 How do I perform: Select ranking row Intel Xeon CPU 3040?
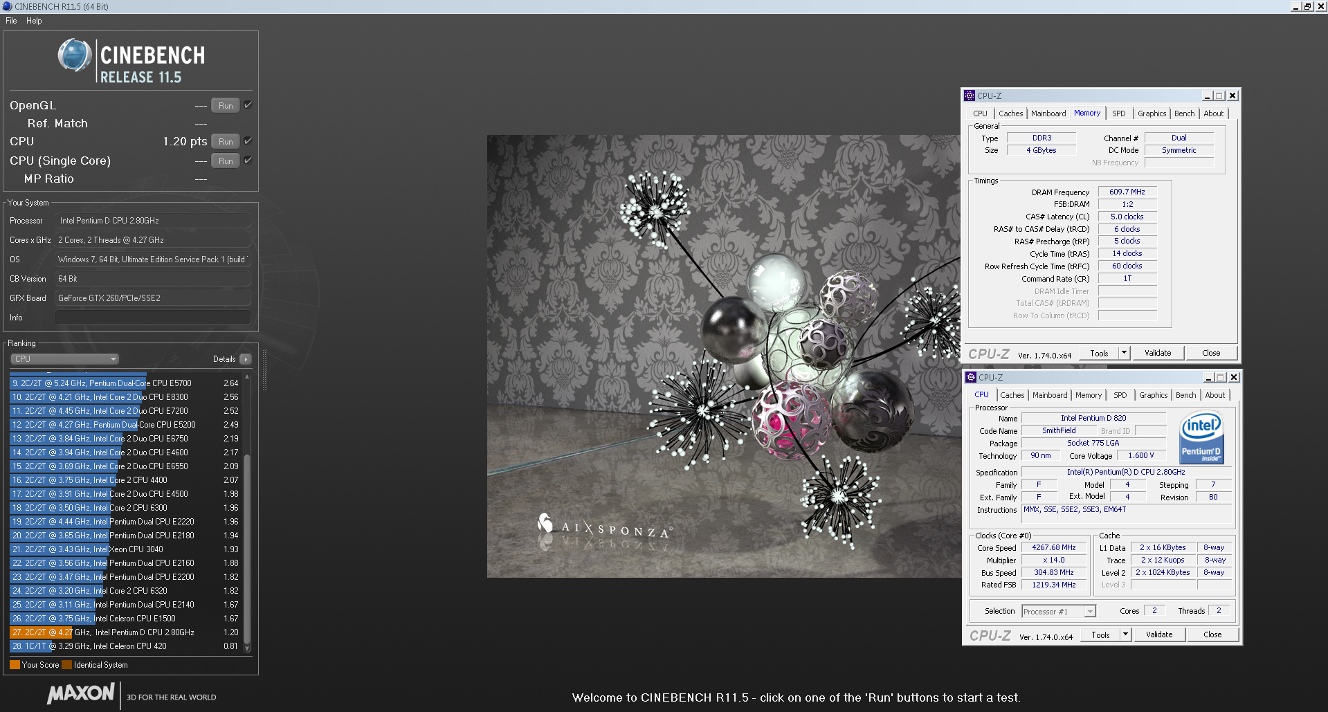125,549
